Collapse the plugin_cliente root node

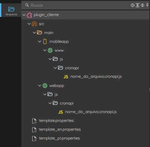[x=24, y=15]
